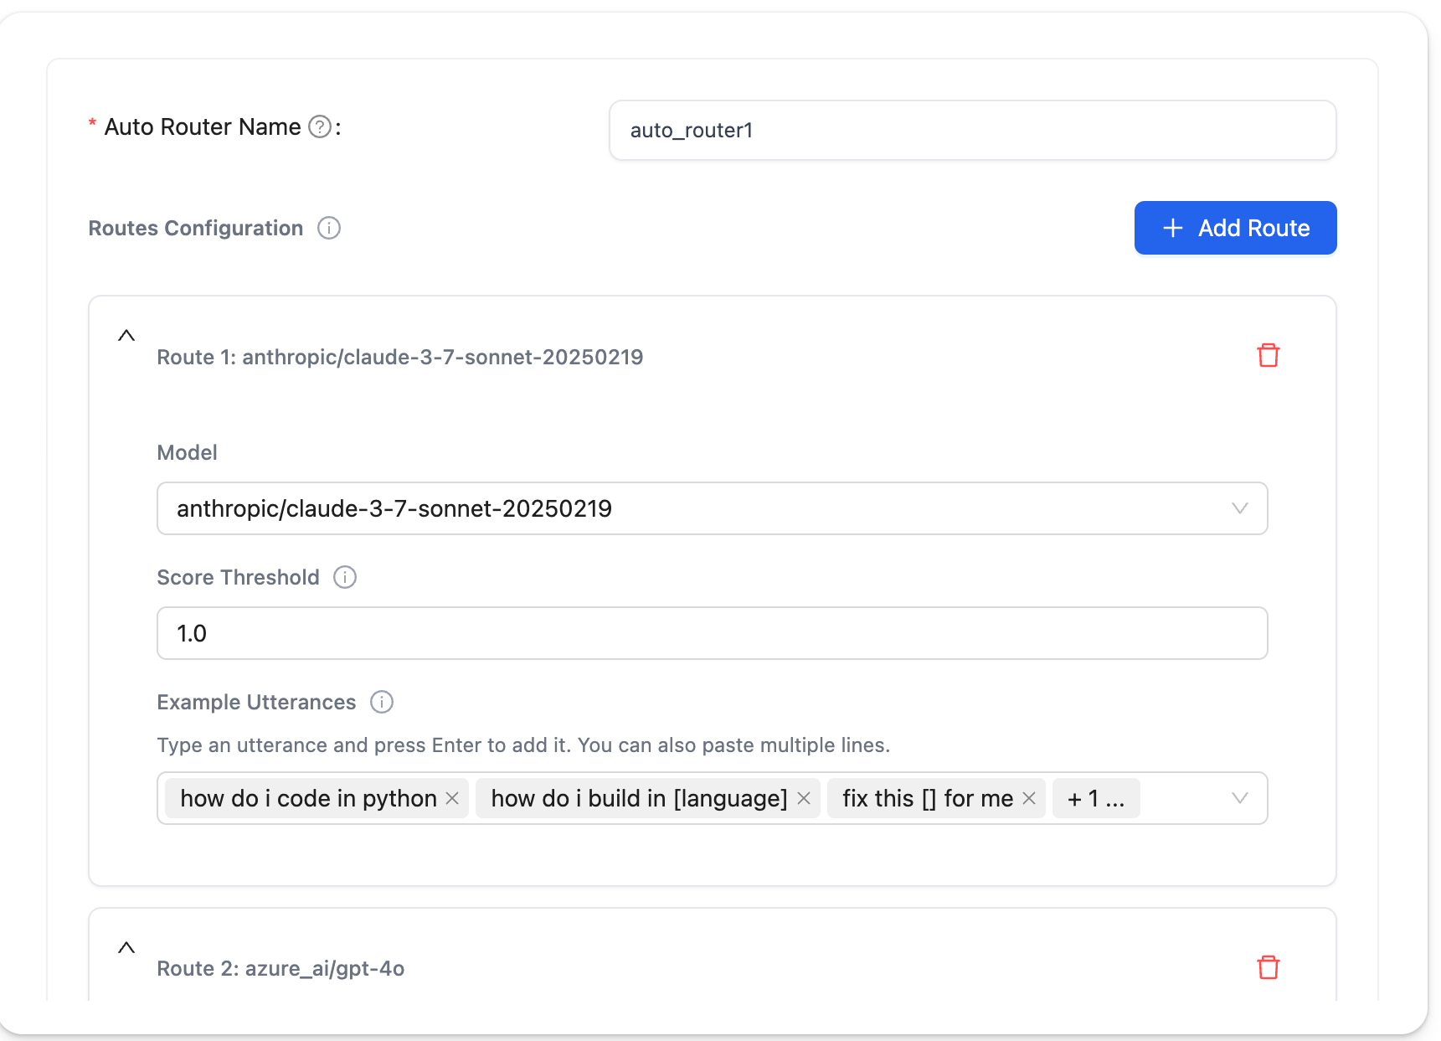Click Example Utterances info icon
Screen dimensions: 1441x1041
pos(382,702)
